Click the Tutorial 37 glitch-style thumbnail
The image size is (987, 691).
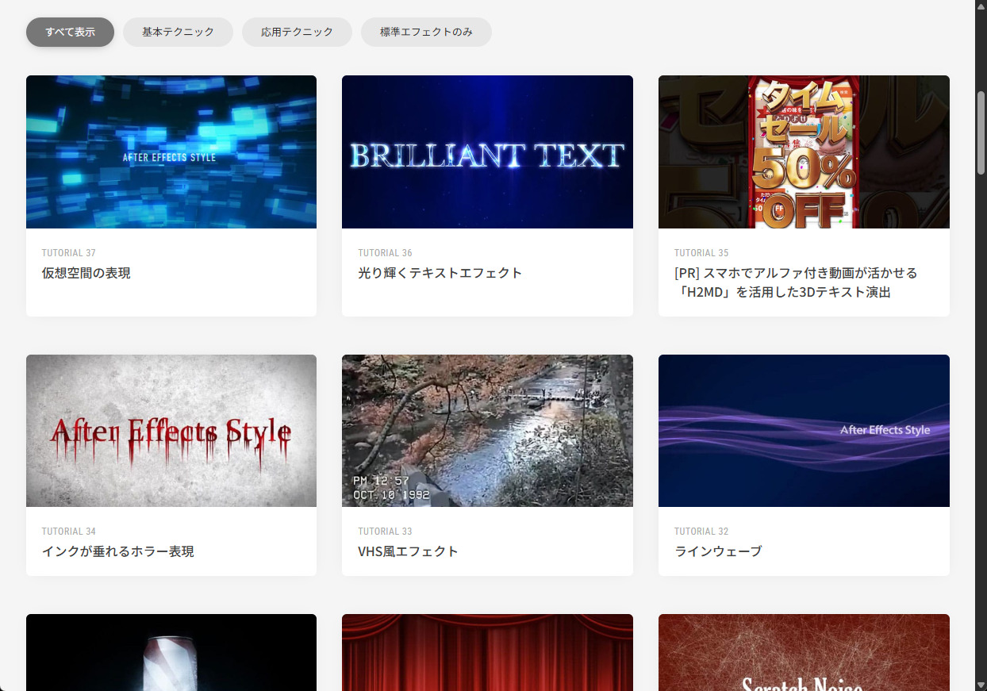171,152
